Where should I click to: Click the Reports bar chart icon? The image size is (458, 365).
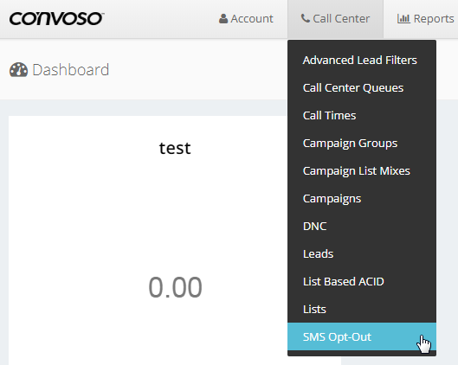click(403, 19)
